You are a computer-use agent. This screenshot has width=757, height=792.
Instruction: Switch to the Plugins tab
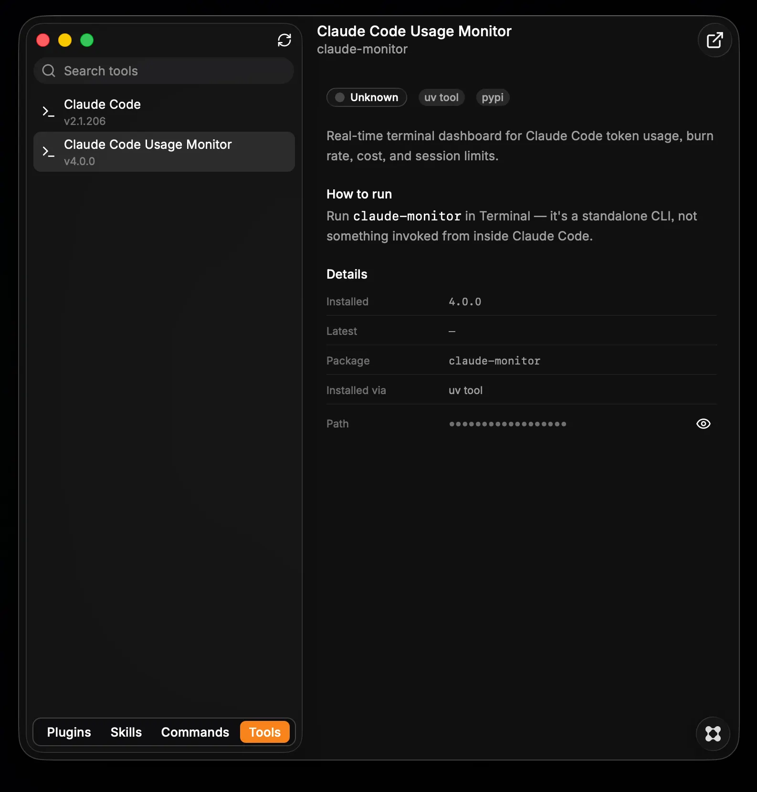point(69,732)
